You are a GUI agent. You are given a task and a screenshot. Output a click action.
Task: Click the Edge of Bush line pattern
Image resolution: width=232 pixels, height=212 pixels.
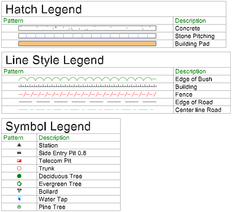(87, 79)
